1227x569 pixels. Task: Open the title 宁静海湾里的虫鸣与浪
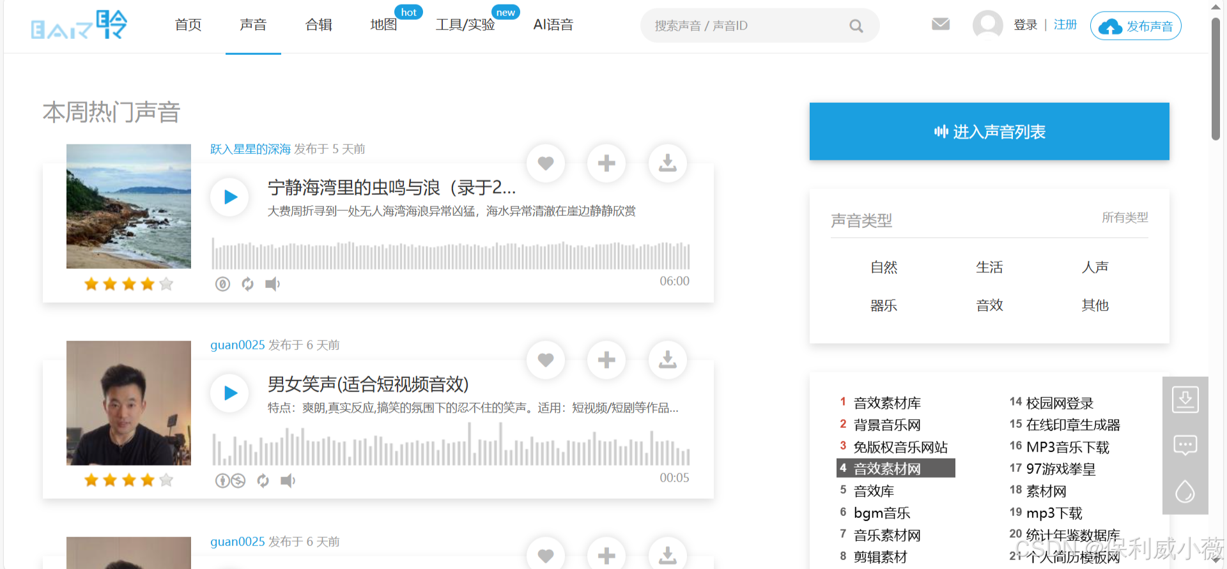tap(392, 188)
